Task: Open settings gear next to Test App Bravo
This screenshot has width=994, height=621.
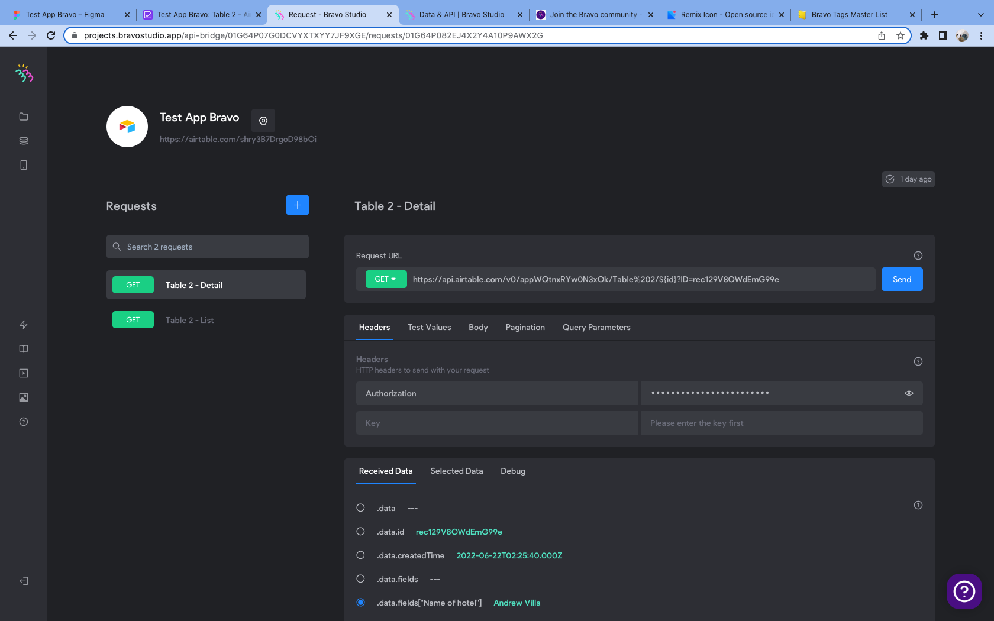Action: pos(263,121)
